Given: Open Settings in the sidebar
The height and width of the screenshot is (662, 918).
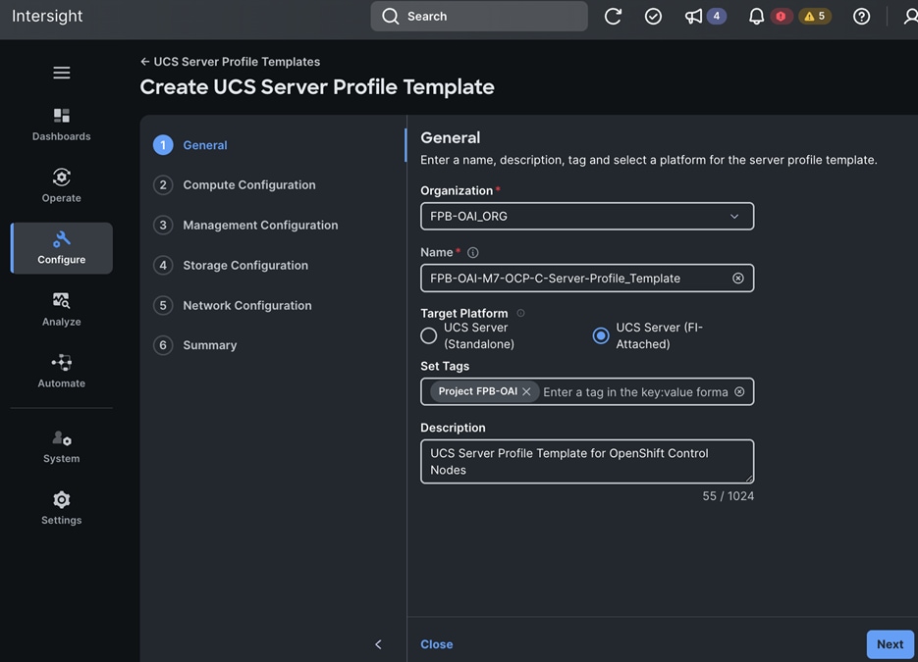Looking at the screenshot, I should point(62,508).
